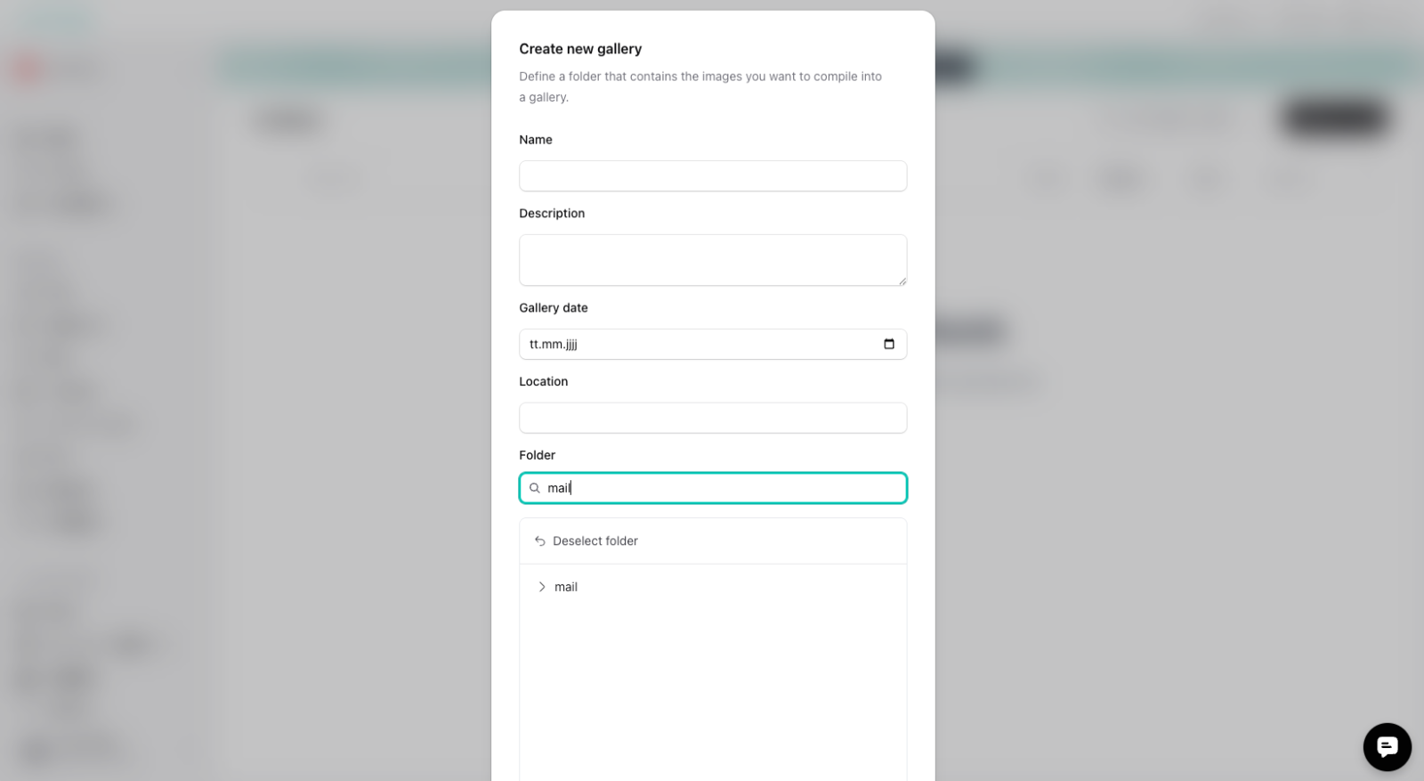Click the Name field label
The height and width of the screenshot is (781, 1424).
(535, 140)
